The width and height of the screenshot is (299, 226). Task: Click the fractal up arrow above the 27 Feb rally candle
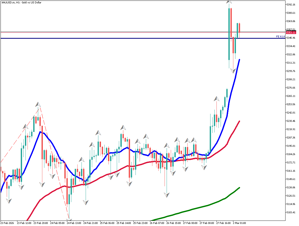click(216, 99)
